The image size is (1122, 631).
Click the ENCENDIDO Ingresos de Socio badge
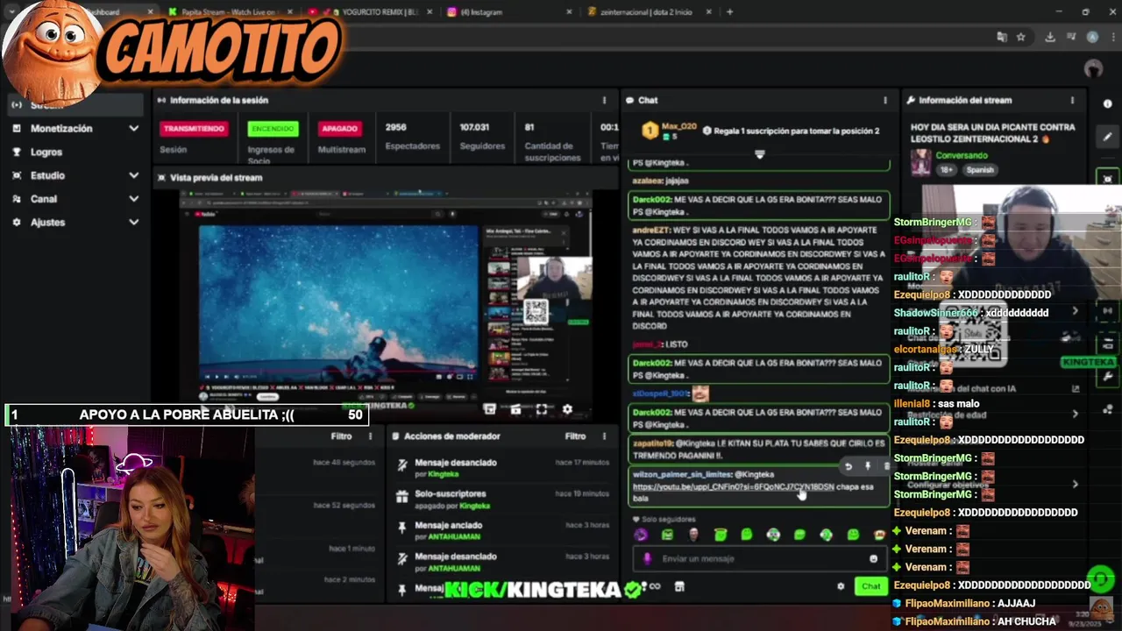click(x=273, y=129)
